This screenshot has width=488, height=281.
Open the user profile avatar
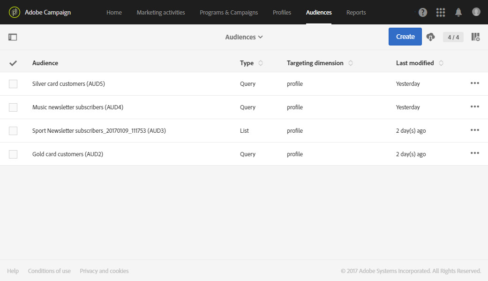[x=476, y=12]
